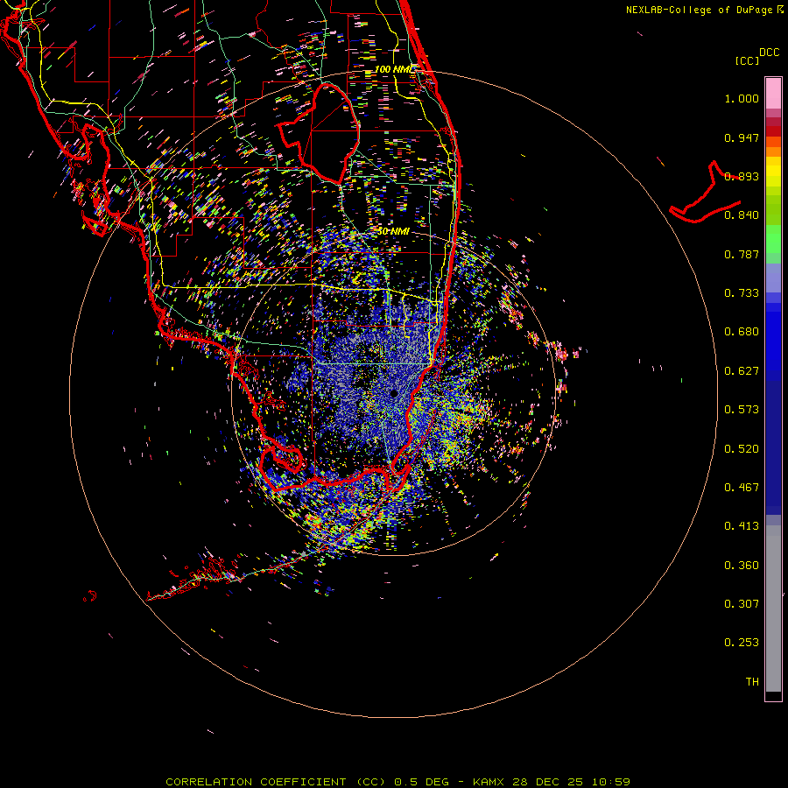
Task: Pick the bright green color bar segment
Action: (x=773, y=239)
